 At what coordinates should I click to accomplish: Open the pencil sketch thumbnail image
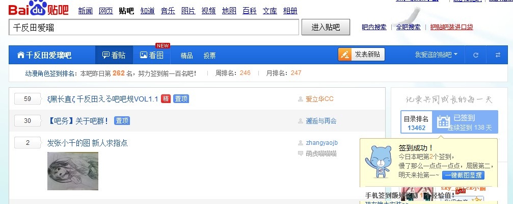tap(73, 171)
